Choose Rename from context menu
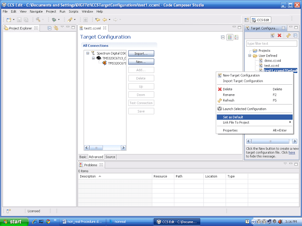Screen dimensions: 302x226 coord(254,95)
